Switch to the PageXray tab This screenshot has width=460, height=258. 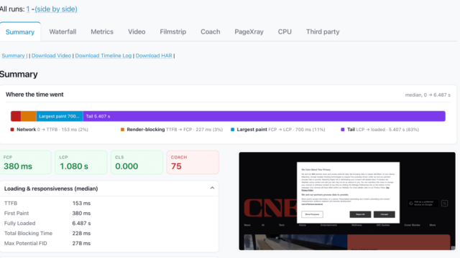tap(249, 32)
